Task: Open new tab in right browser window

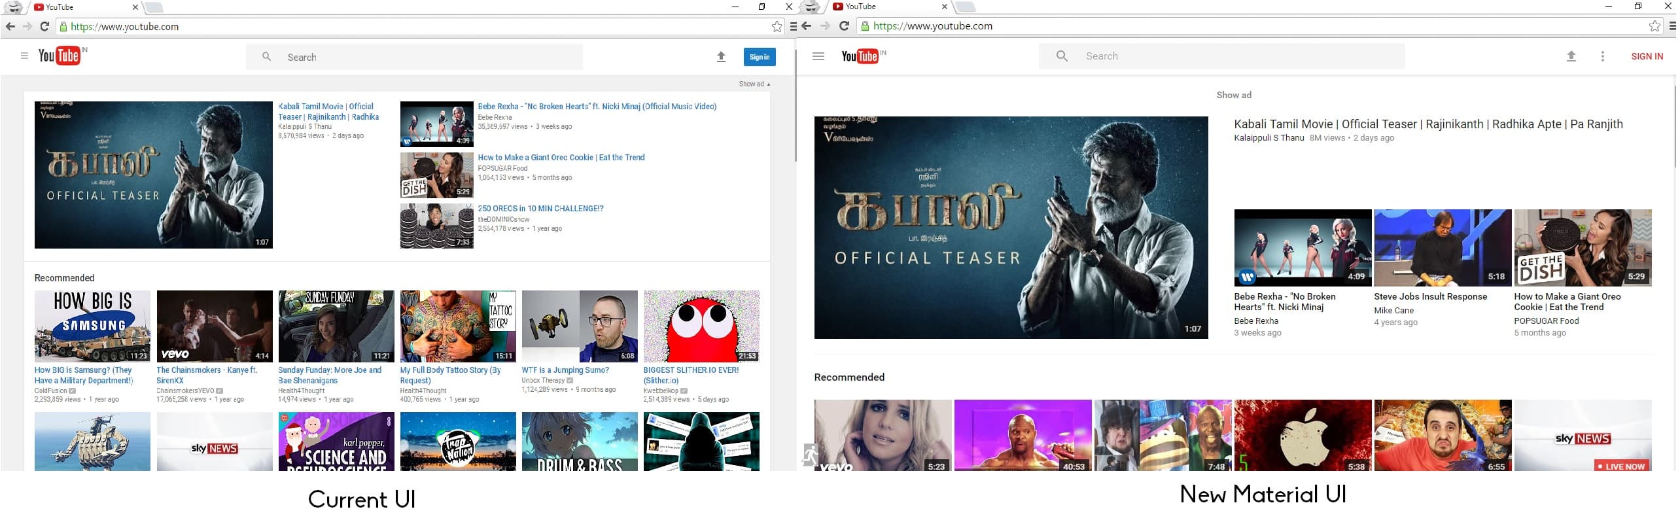Action: pos(965,7)
